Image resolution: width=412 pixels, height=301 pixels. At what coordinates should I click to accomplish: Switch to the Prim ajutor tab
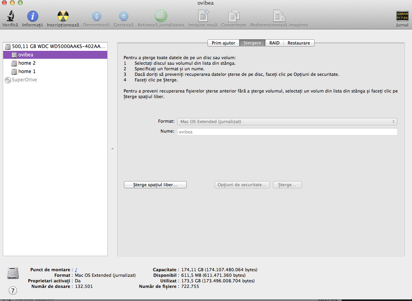pyautogui.click(x=223, y=43)
